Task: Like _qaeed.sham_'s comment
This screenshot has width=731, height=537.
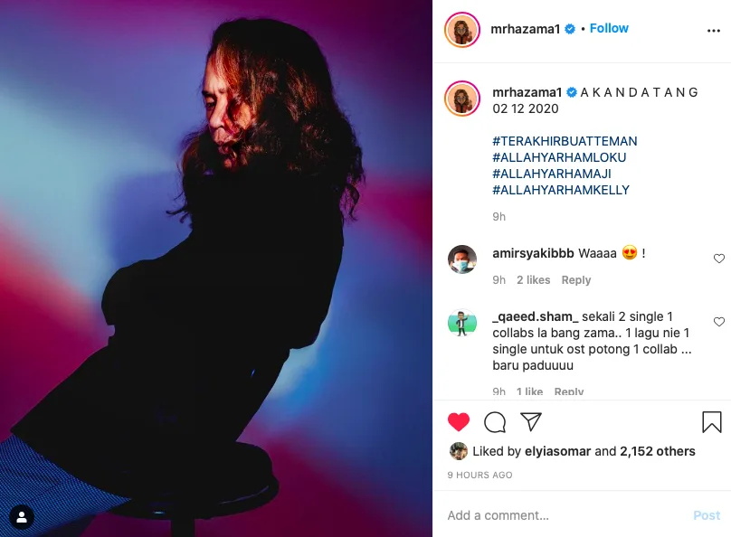Action: (719, 322)
